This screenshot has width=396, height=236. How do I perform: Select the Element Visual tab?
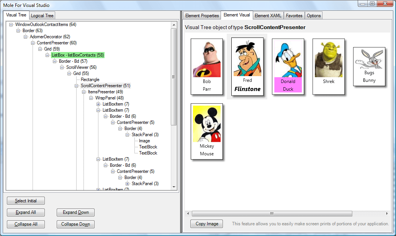(237, 15)
